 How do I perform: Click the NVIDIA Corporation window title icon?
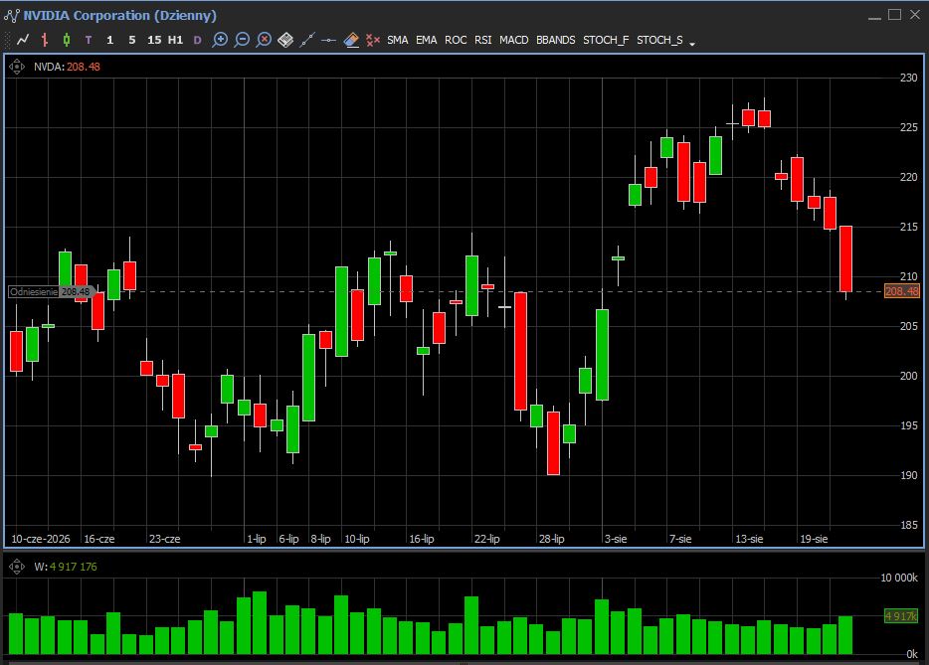pyautogui.click(x=11, y=15)
